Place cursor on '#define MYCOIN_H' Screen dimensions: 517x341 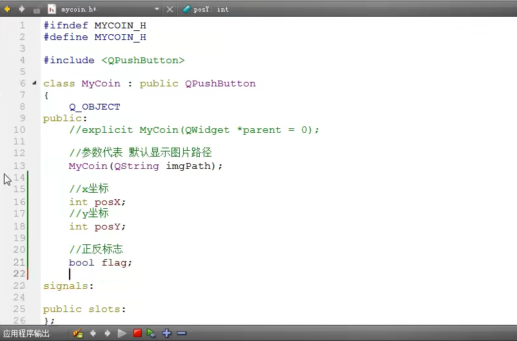(95, 37)
